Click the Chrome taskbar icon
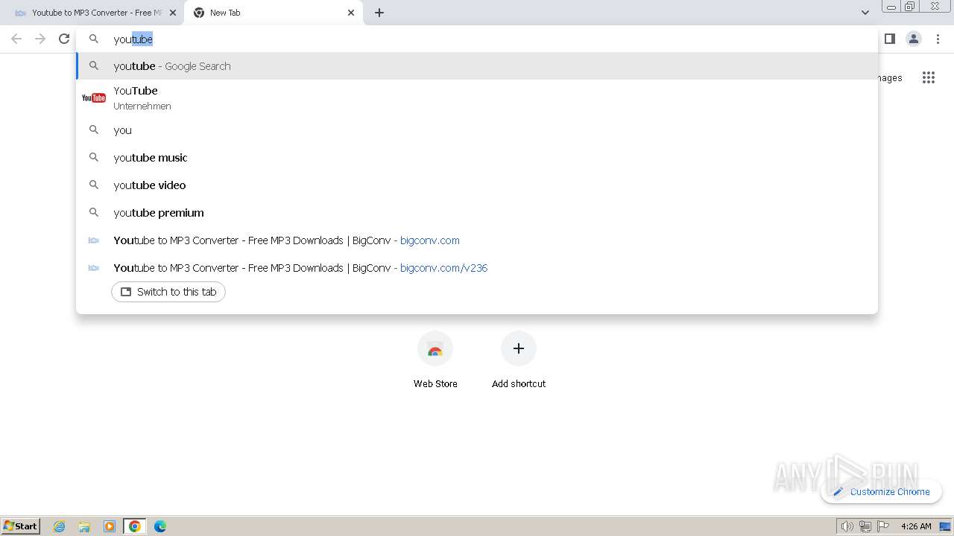The image size is (954, 536). click(135, 526)
